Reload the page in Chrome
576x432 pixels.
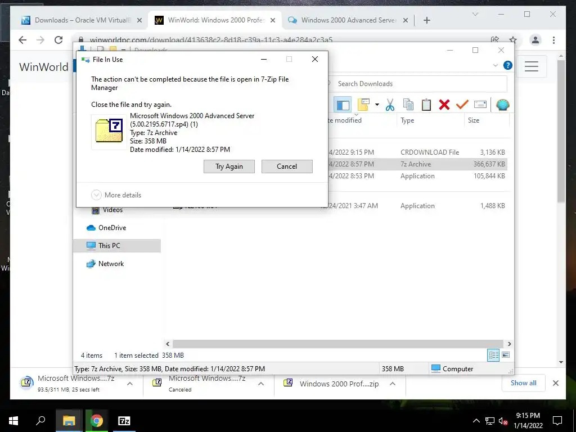(x=58, y=40)
